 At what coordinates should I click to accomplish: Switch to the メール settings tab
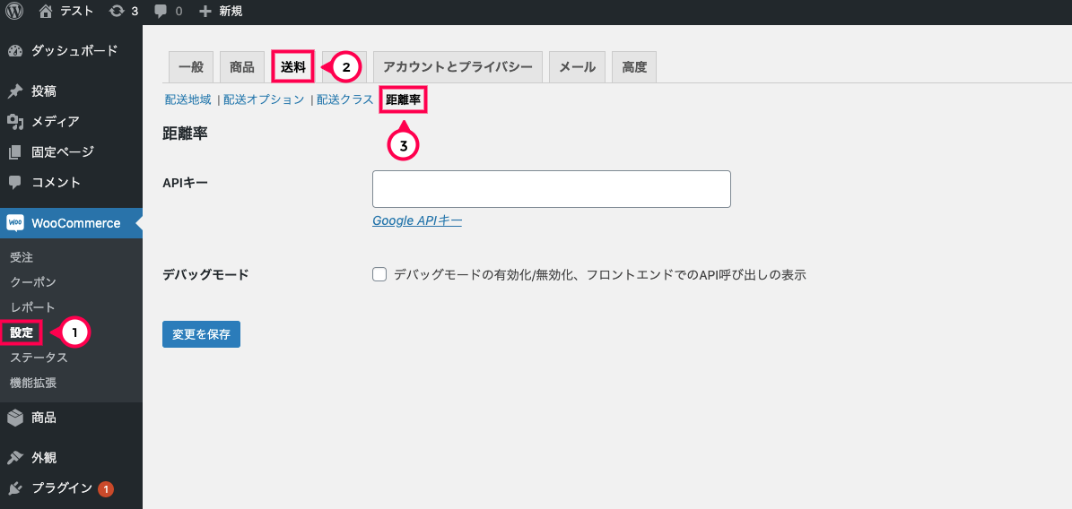pos(577,67)
